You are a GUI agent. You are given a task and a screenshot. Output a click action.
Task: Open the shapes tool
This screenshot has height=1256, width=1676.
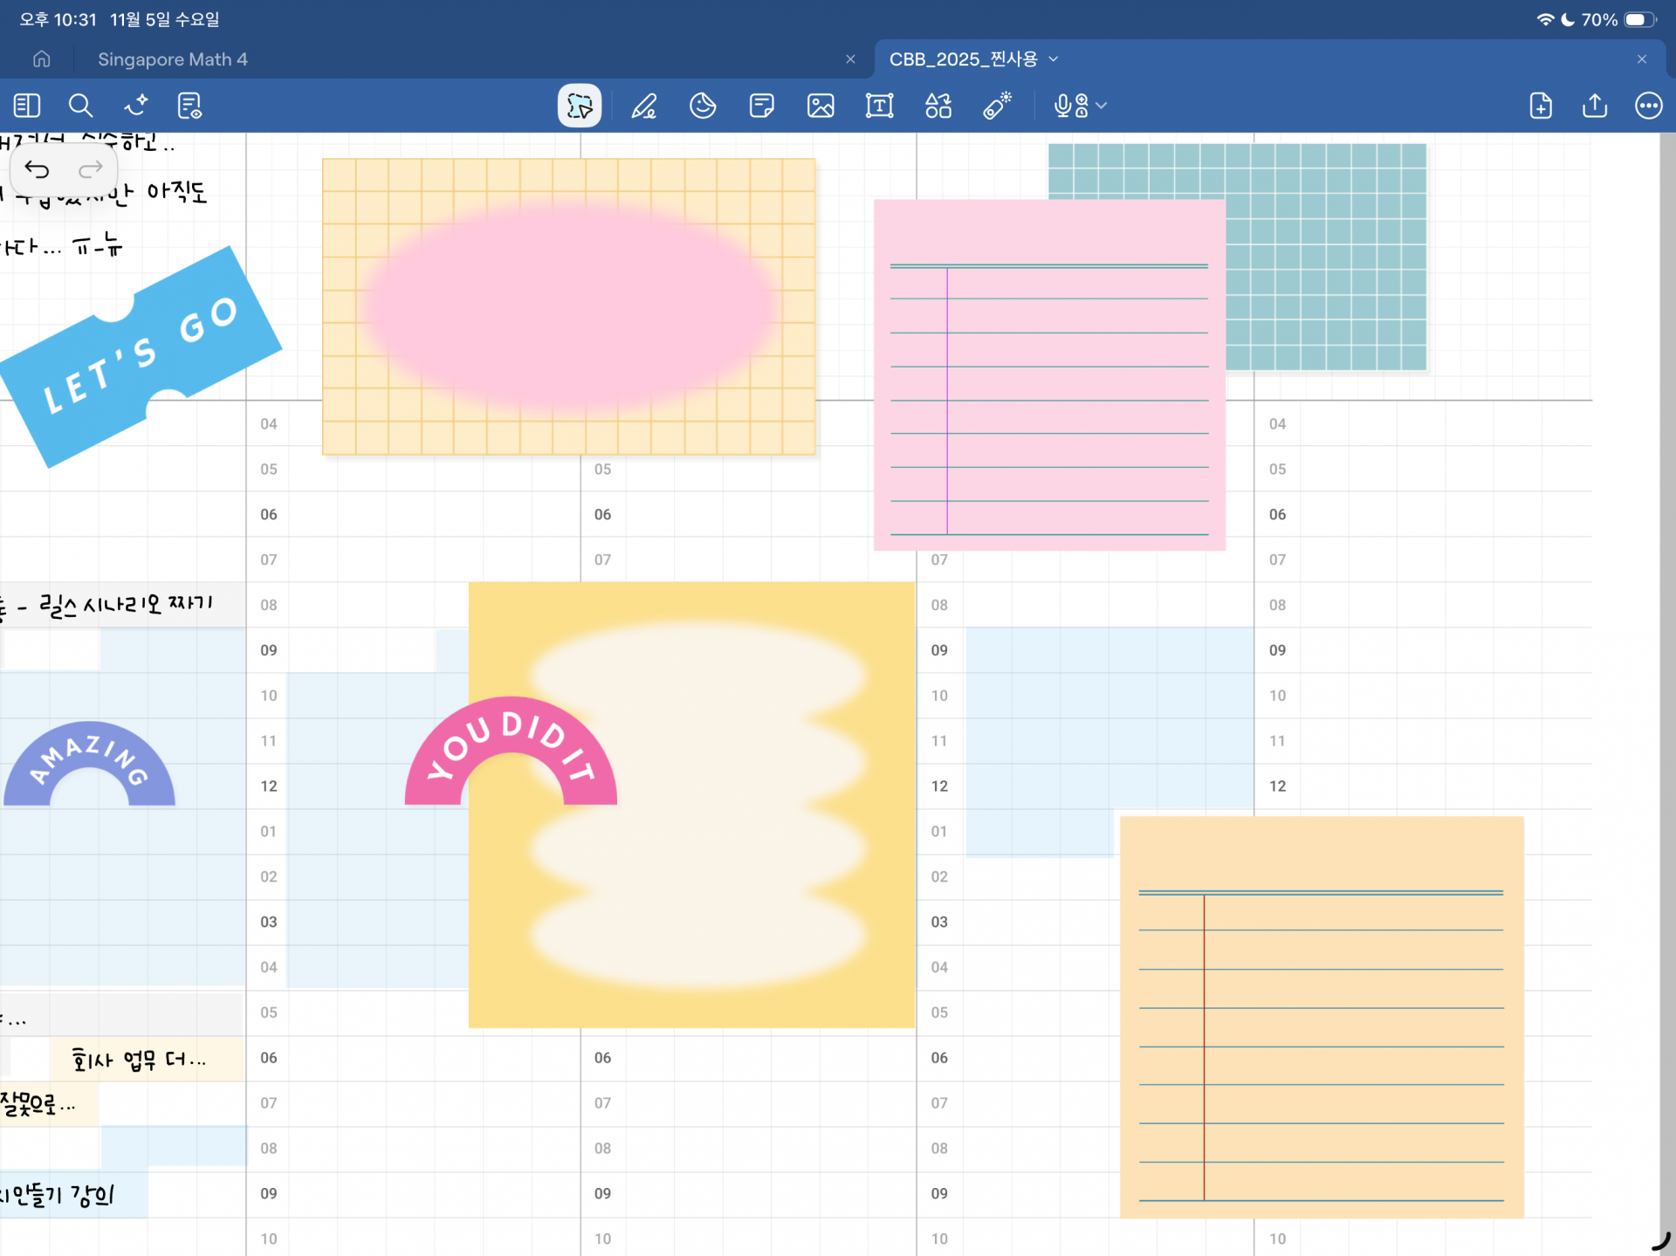(x=938, y=106)
